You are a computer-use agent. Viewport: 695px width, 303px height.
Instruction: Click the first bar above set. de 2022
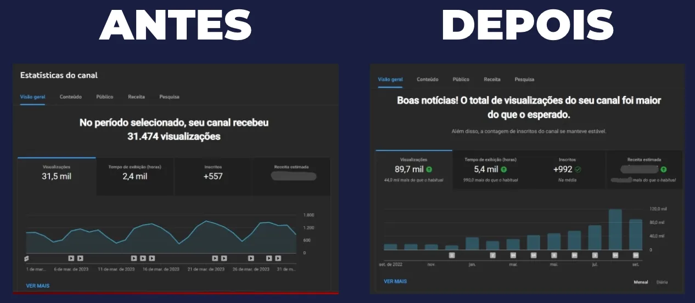[390, 247]
